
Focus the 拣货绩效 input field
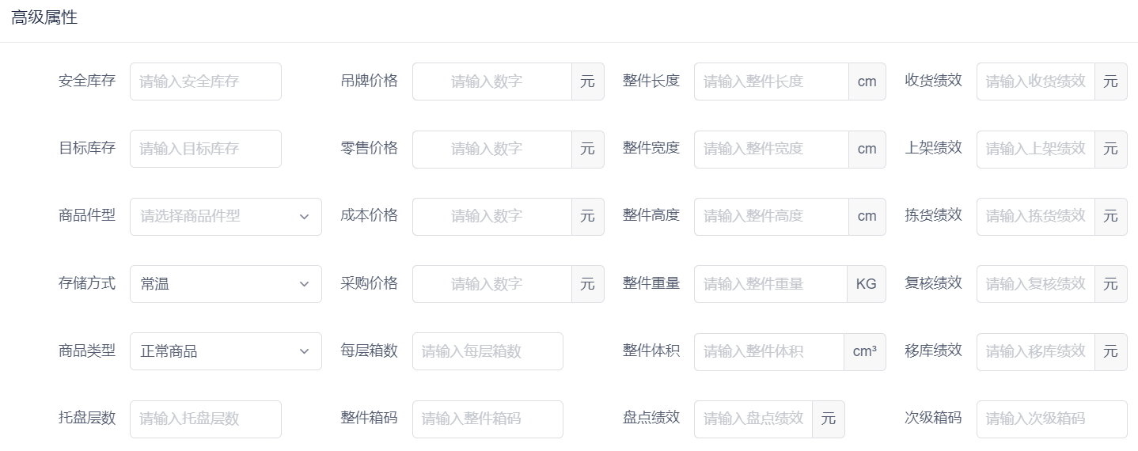coord(1036,217)
